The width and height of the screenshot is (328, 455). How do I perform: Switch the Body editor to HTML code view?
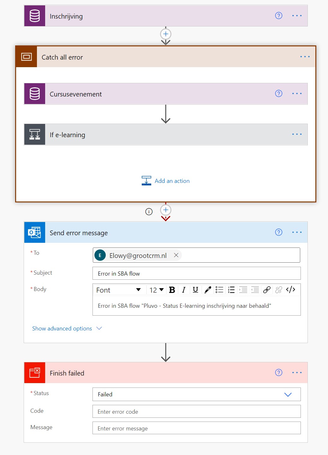[290, 290]
